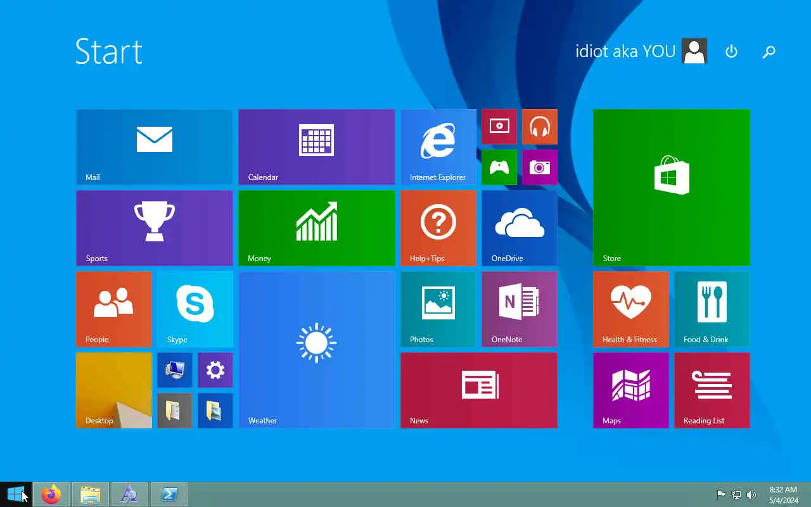The height and width of the screenshot is (507, 811).
Task: Open the People tile
Action: [114, 309]
